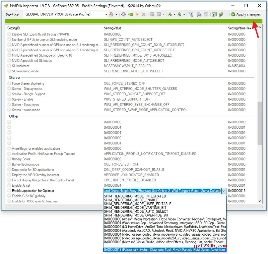Image resolution: width=268 pixels, height=254 pixels.
Task: Click the remove application from profile icon
Action: click(159, 14)
